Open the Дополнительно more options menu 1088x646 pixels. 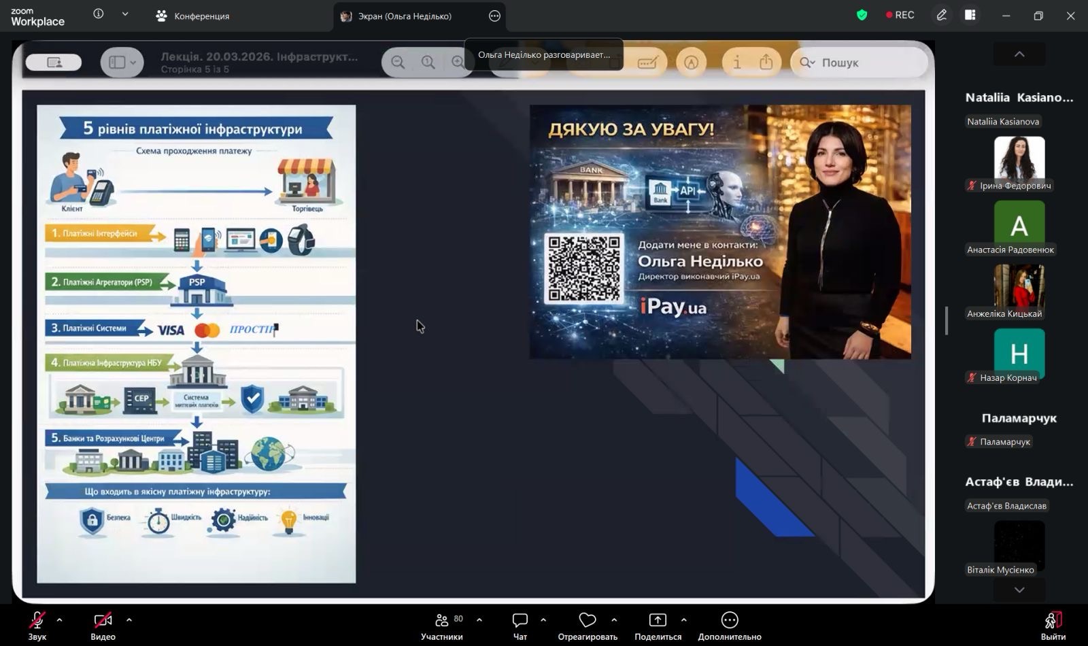729,620
